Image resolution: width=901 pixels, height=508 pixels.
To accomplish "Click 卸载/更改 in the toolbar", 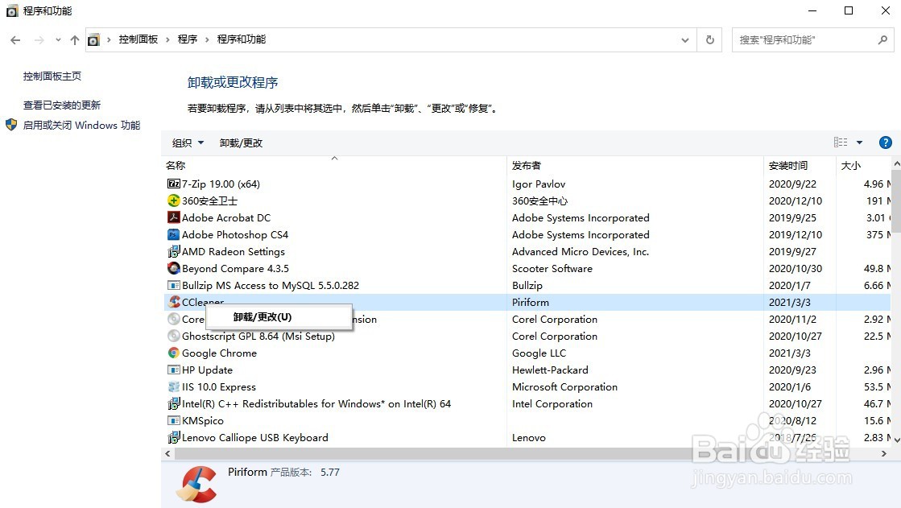I will pyautogui.click(x=241, y=142).
